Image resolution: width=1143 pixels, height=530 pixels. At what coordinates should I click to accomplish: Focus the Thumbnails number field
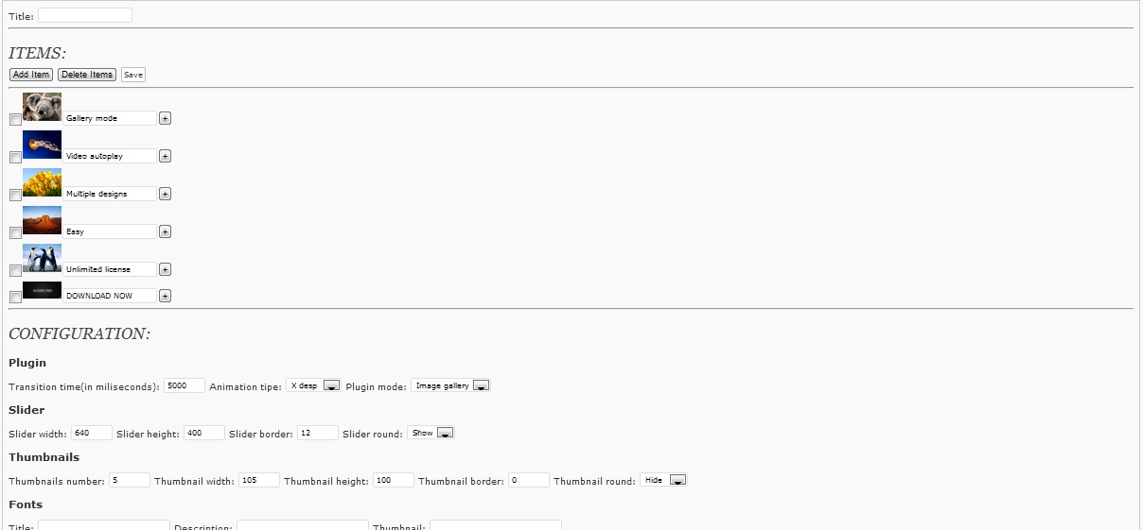(130, 480)
